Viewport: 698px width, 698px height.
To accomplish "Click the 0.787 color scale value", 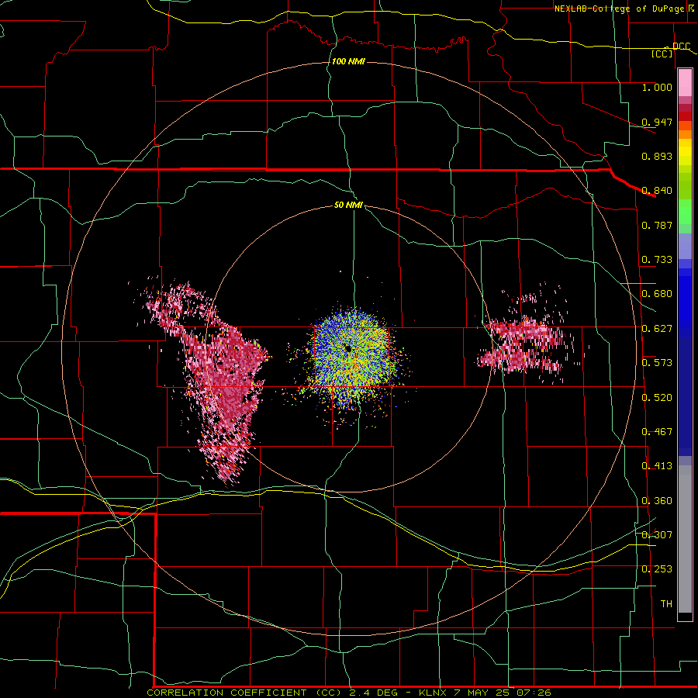I will [x=657, y=225].
